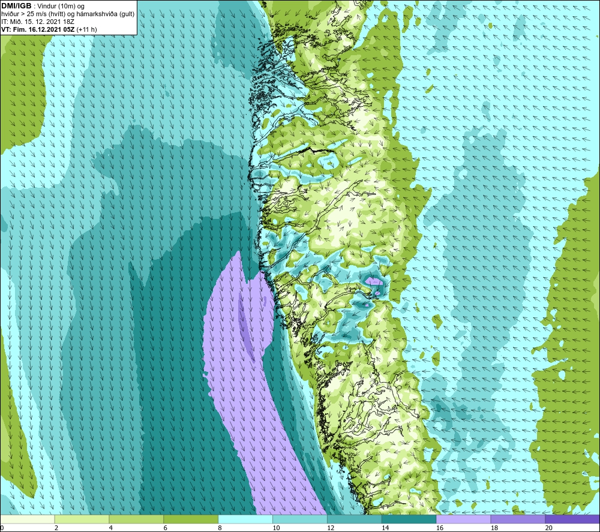Image resolution: width=600 pixels, height=532 pixels.
Task: Click the 2–4 m/s light green swatch
Action: 82,519
